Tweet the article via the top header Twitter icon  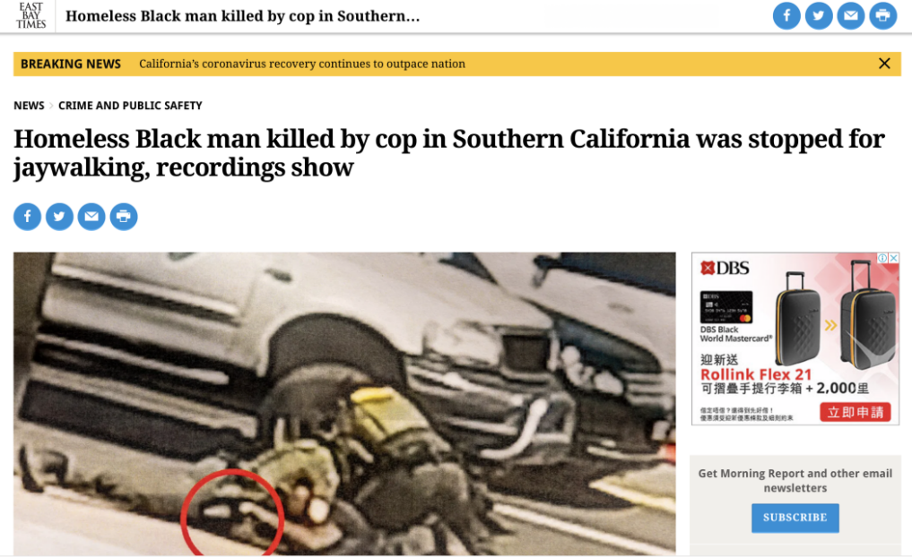pyautogui.click(x=819, y=16)
